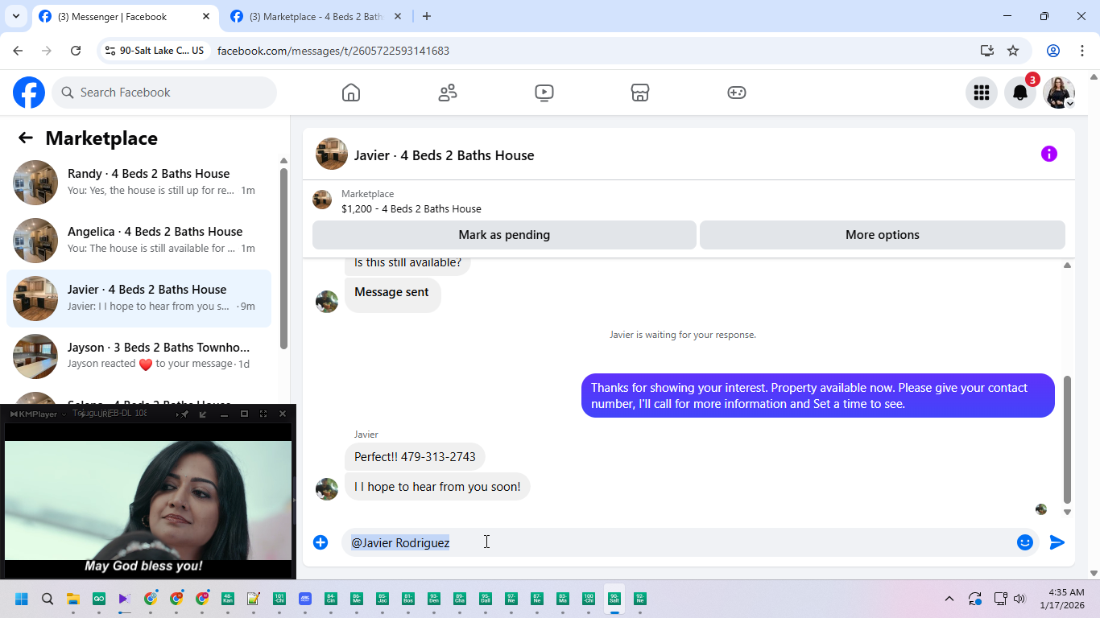Open the Chrome profile icon
The width and height of the screenshot is (1100, 618).
[1053, 51]
